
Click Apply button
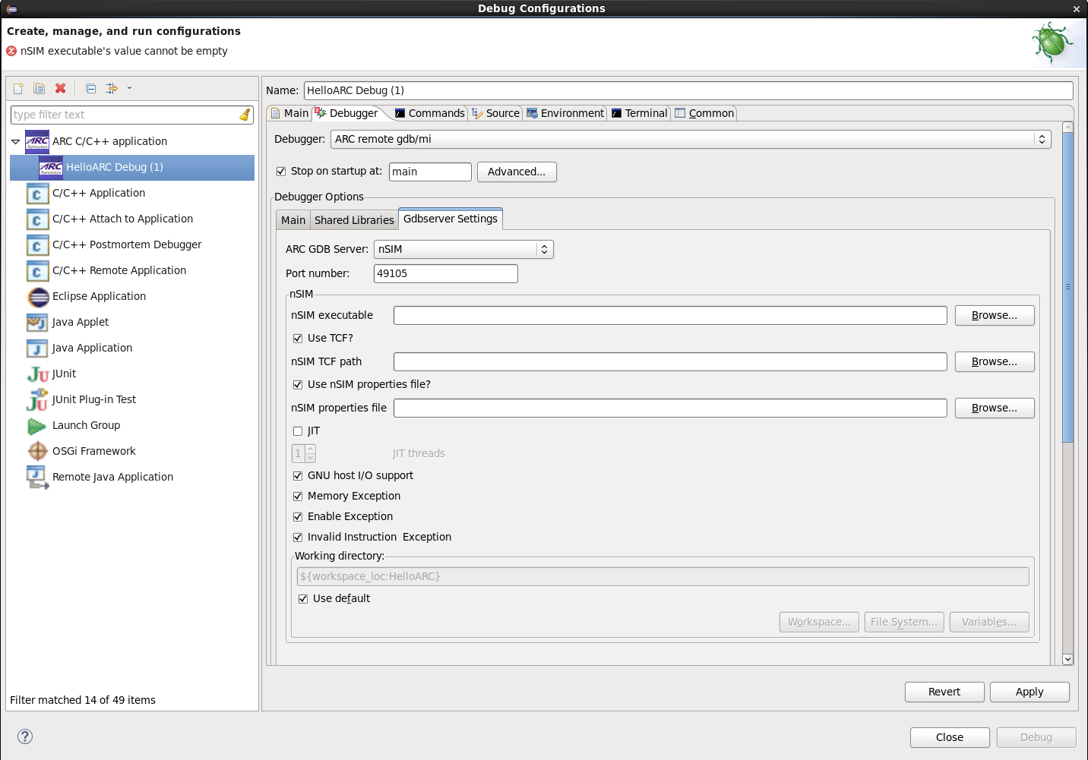pos(1029,692)
